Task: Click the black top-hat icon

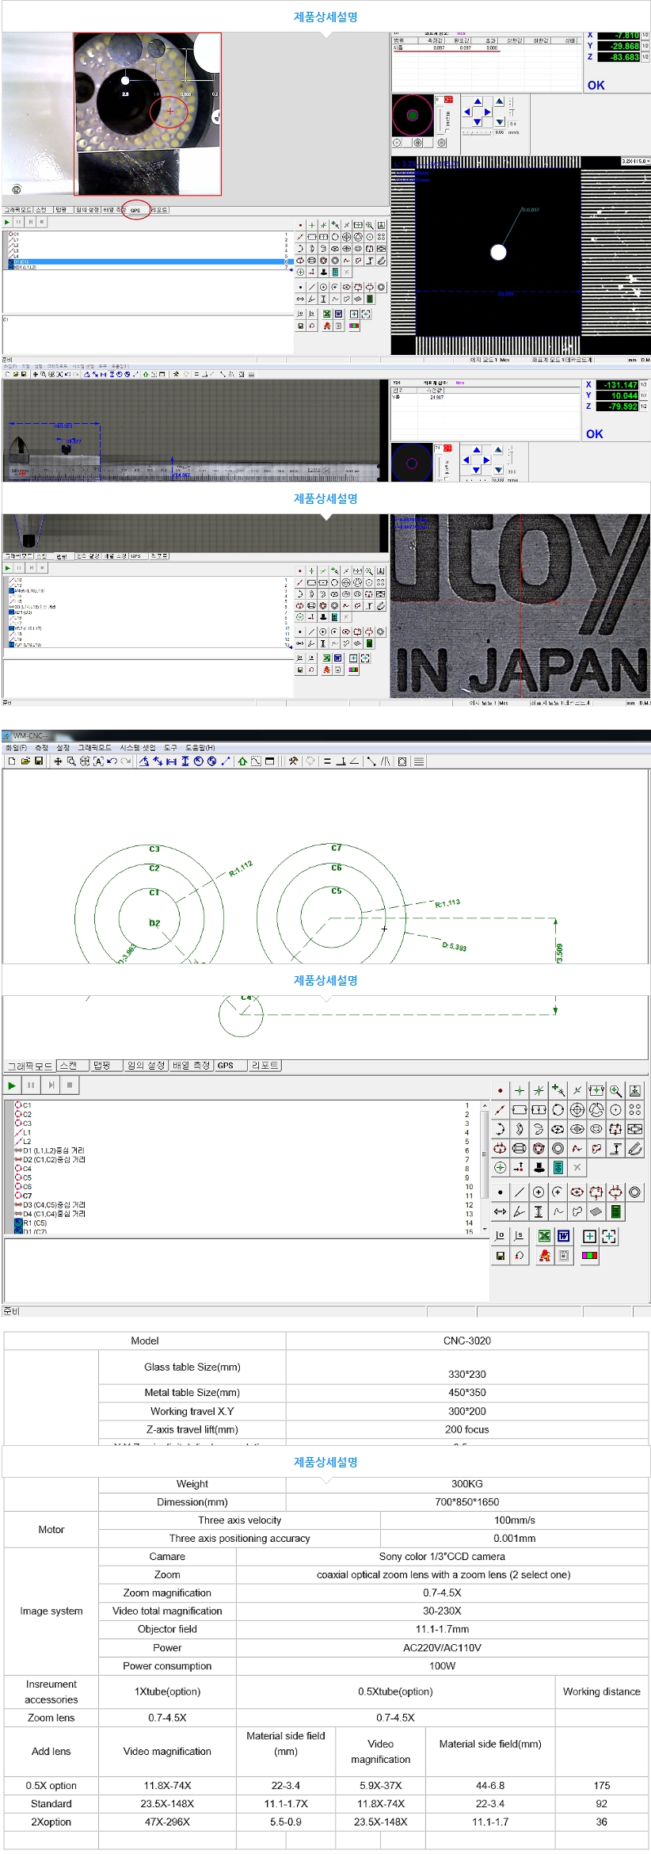Action: click(539, 1167)
